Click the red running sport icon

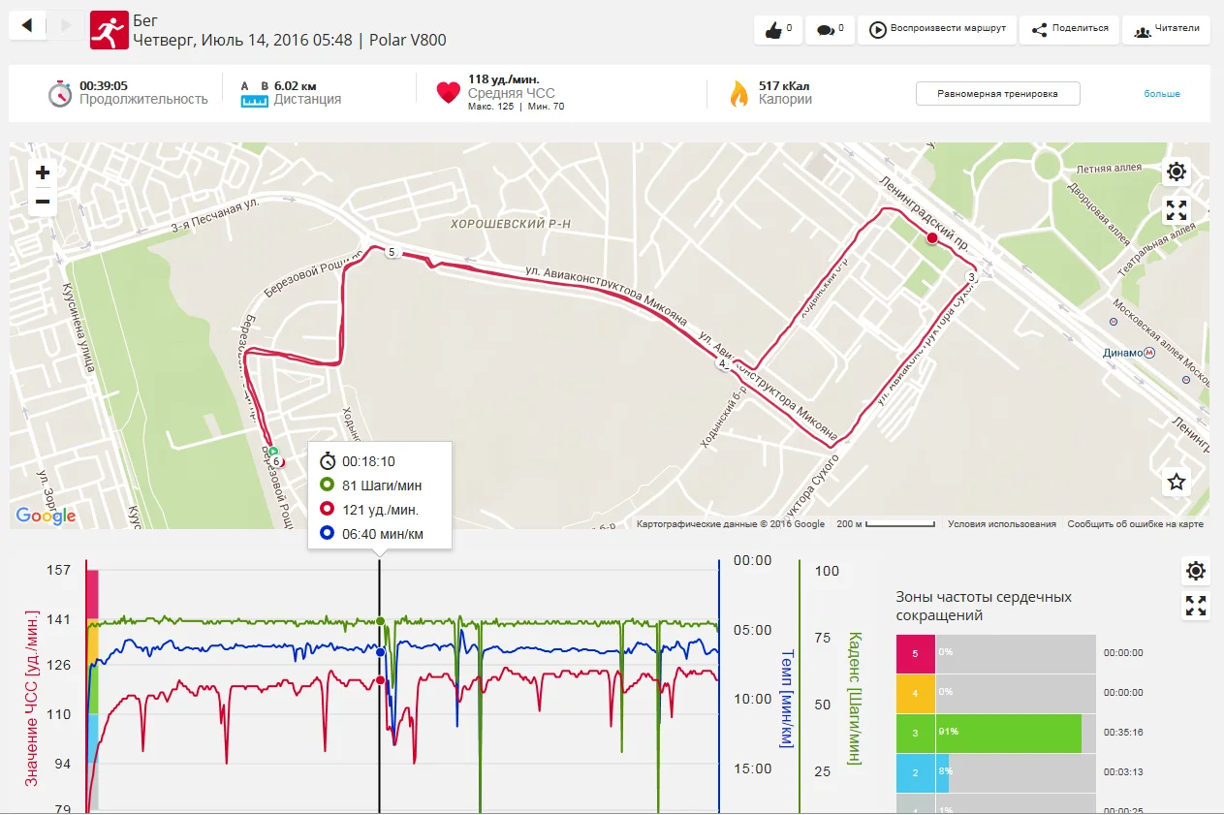(109, 30)
